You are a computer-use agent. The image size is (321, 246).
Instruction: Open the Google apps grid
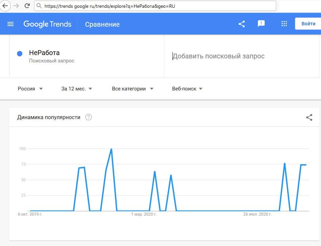284,24
